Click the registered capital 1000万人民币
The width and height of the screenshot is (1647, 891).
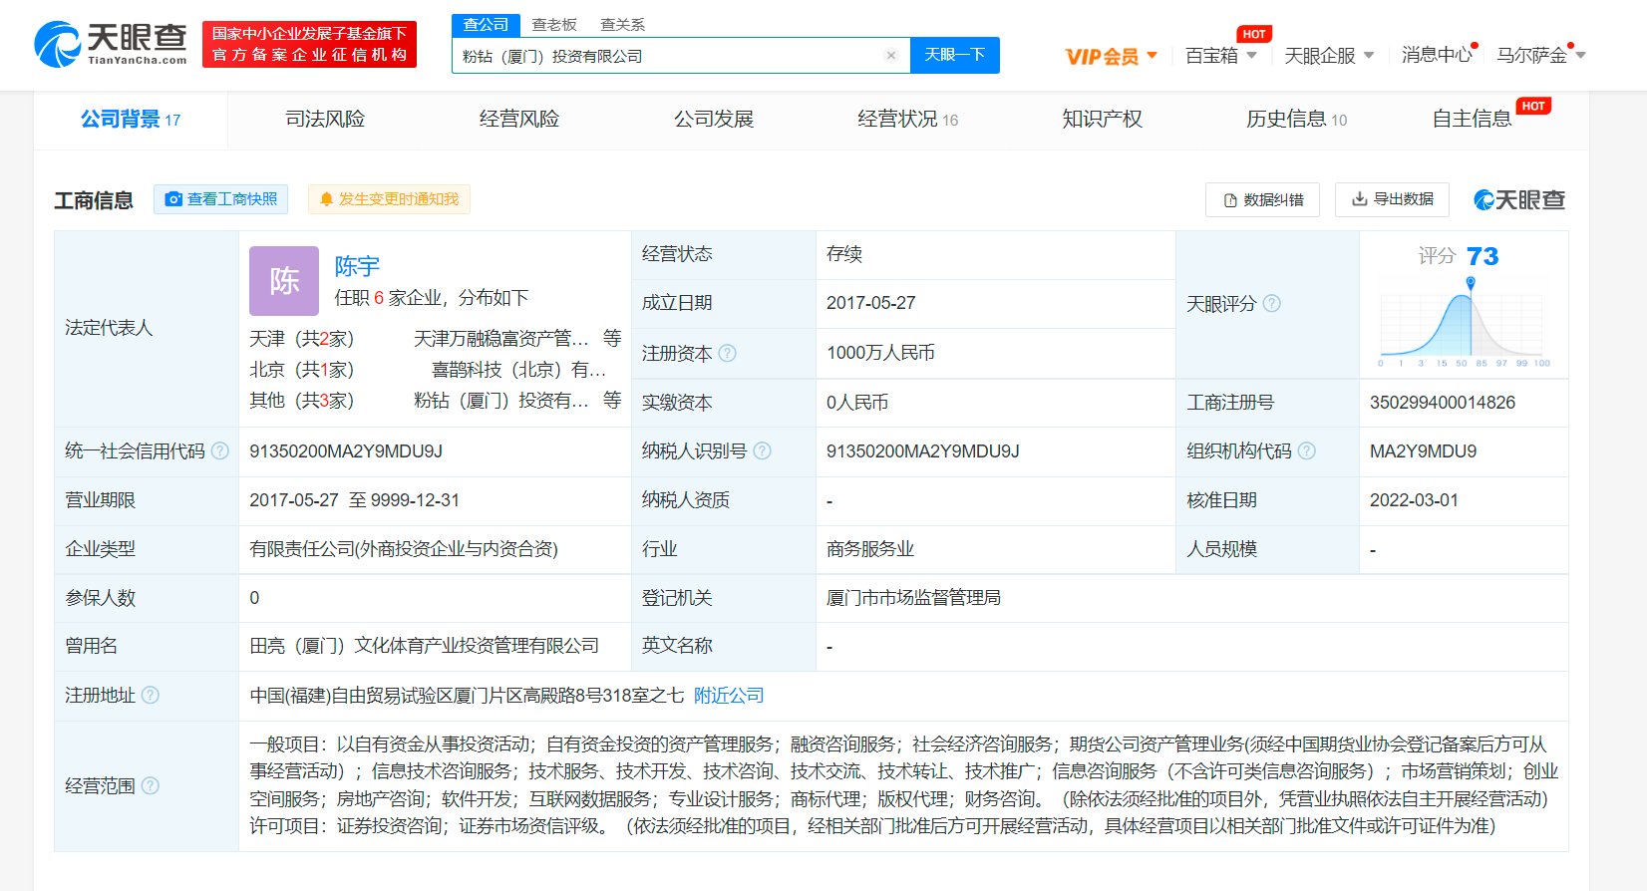[x=880, y=353]
